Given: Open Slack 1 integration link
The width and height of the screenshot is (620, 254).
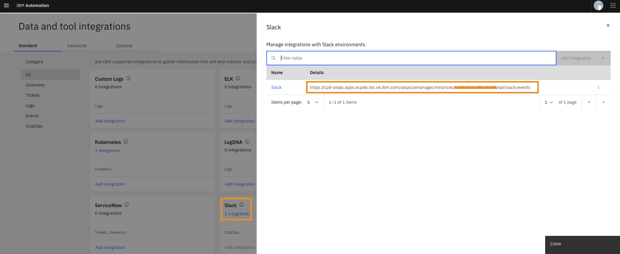Looking at the screenshot, I should 237,214.
